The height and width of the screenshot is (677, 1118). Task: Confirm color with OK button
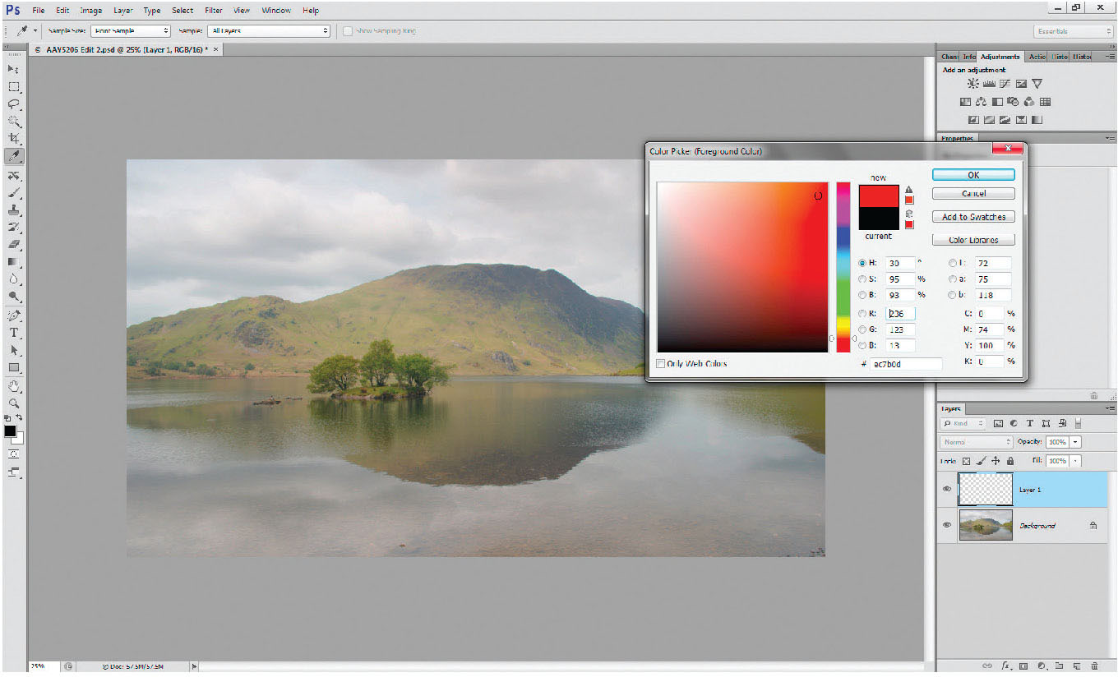coord(973,175)
